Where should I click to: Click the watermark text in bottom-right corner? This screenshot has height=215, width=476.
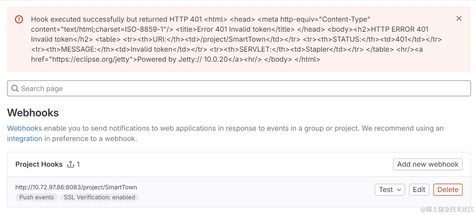point(447,209)
